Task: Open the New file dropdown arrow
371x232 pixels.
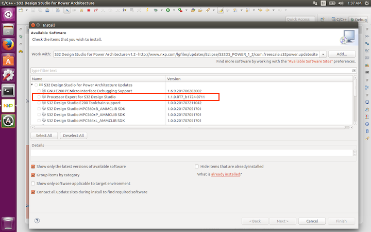Action: 26,10
